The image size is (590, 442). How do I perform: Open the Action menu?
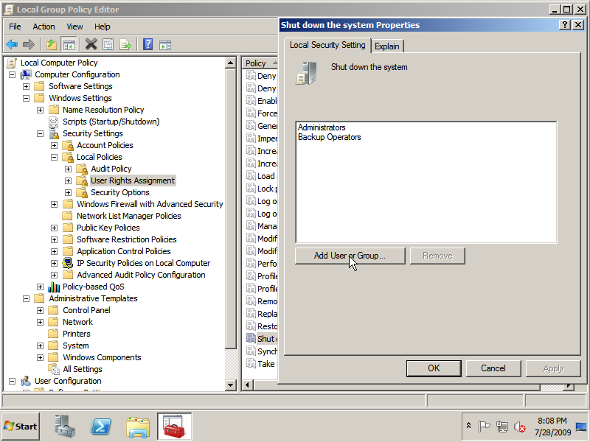tap(44, 27)
